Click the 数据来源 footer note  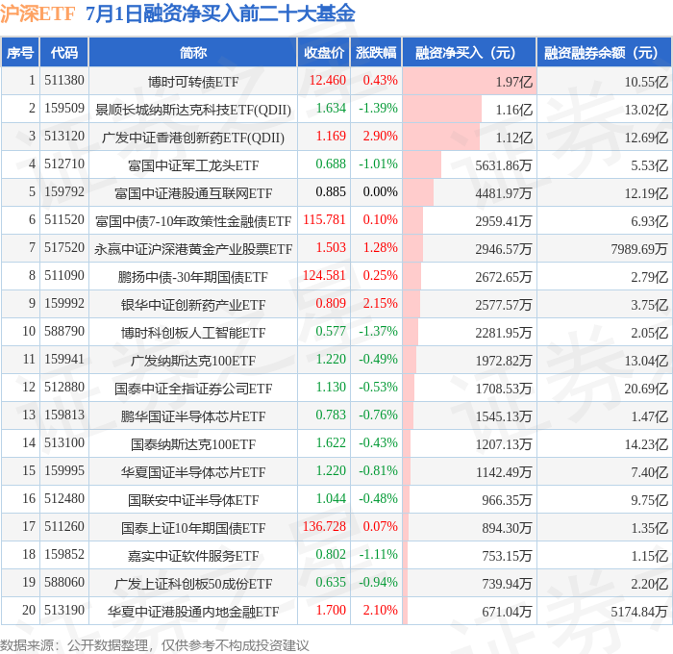coord(155,645)
